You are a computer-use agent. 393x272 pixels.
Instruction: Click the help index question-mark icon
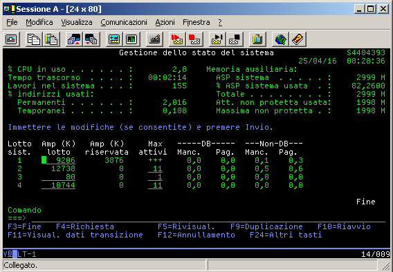point(298,39)
